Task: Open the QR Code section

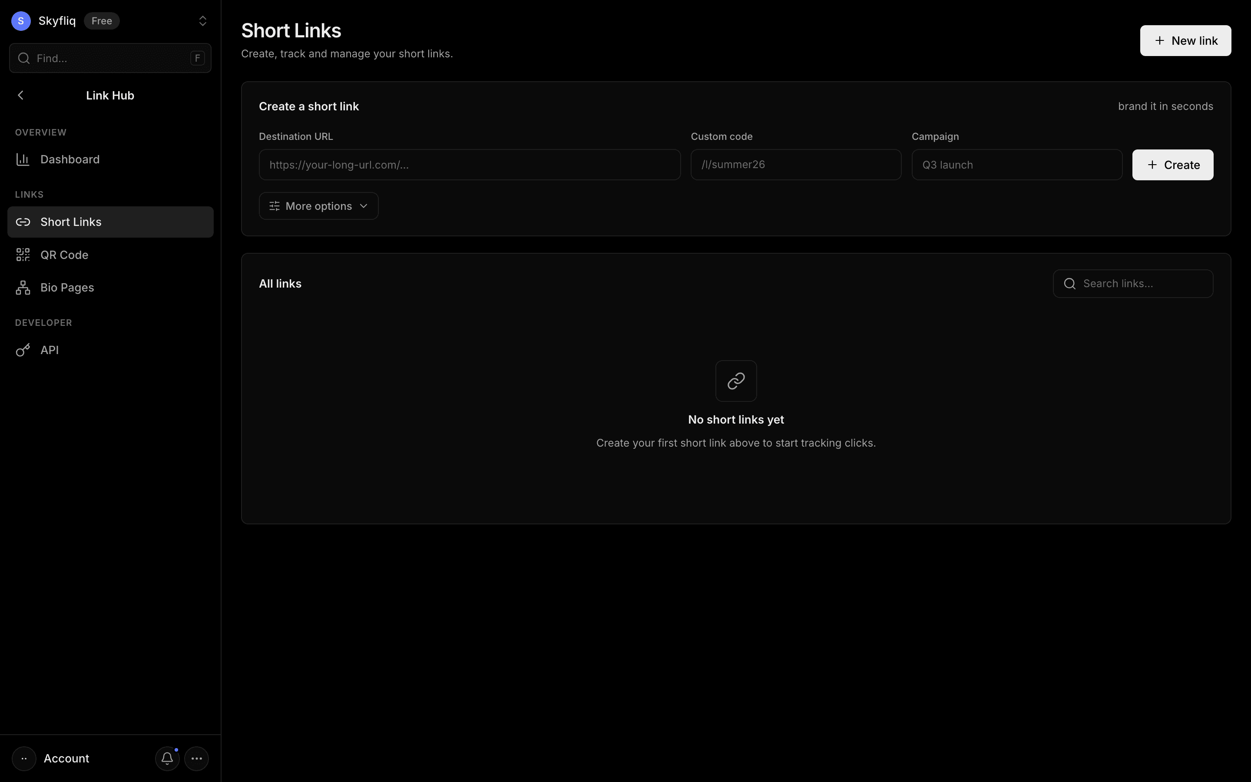Action: point(110,255)
